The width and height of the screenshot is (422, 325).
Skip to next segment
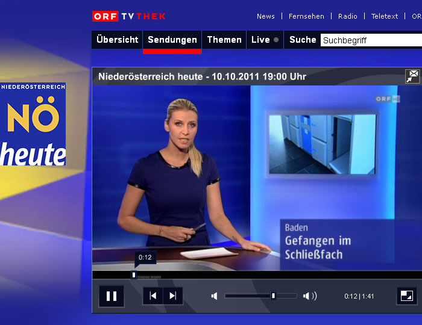click(173, 296)
